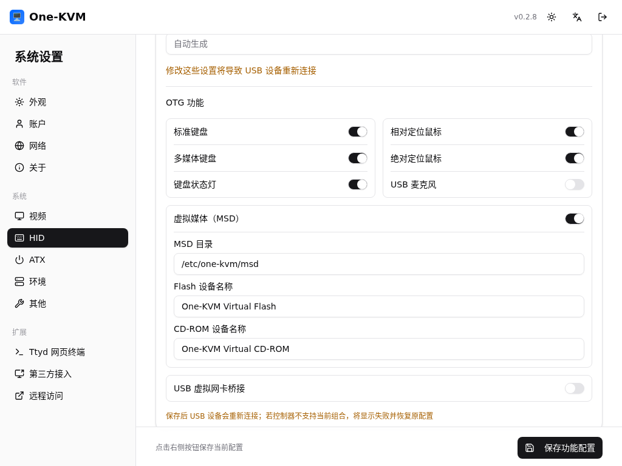Image resolution: width=622 pixels, height=466 pixels.
Task: Toggle the light/dark theme sun icon
Action: (x=552, y=17)
